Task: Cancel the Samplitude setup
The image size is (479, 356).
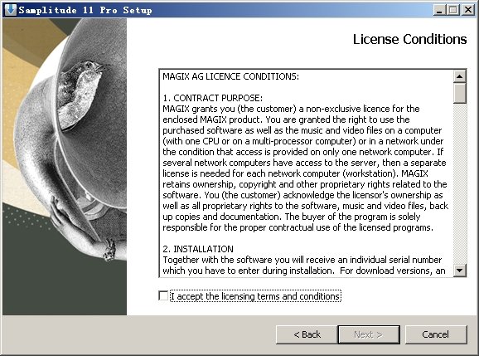Action: point(436,334)
